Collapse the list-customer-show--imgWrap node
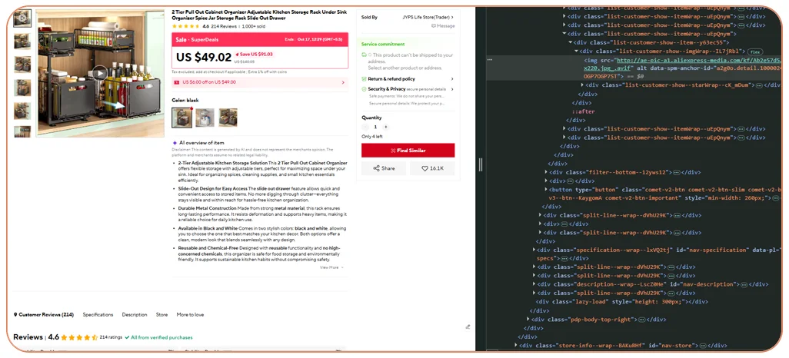Image resolution: width=789 pixels, height=358 pixels. 576,51
